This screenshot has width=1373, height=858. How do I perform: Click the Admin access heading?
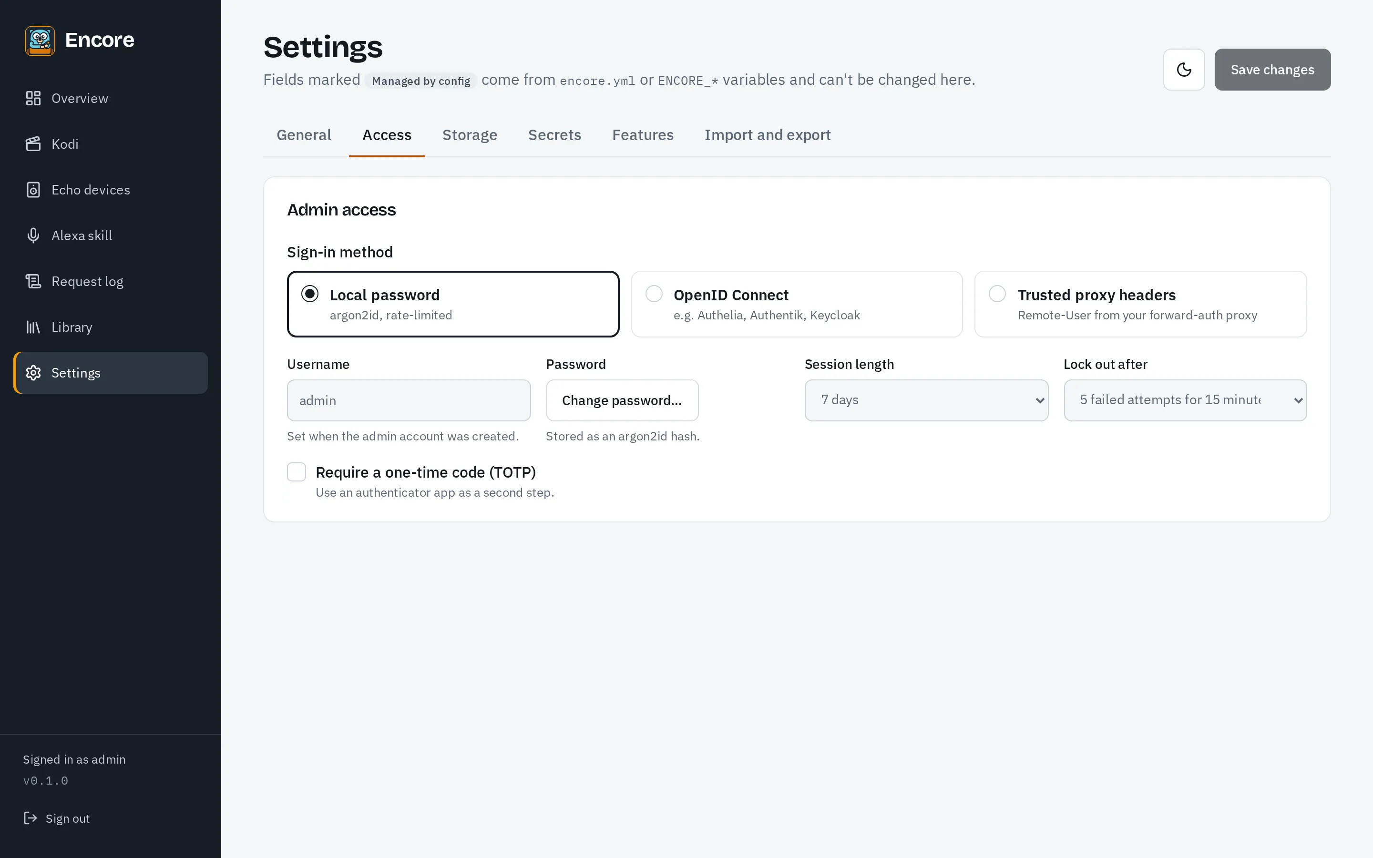tap(341, 210)
